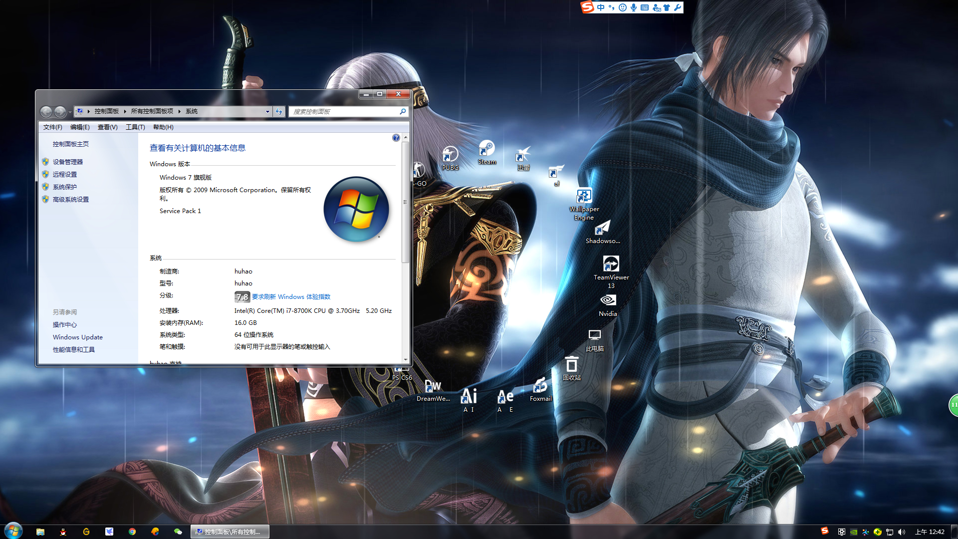Click the 操作中心 link
This screenshot has height=539, width=958.
point(65,325)
